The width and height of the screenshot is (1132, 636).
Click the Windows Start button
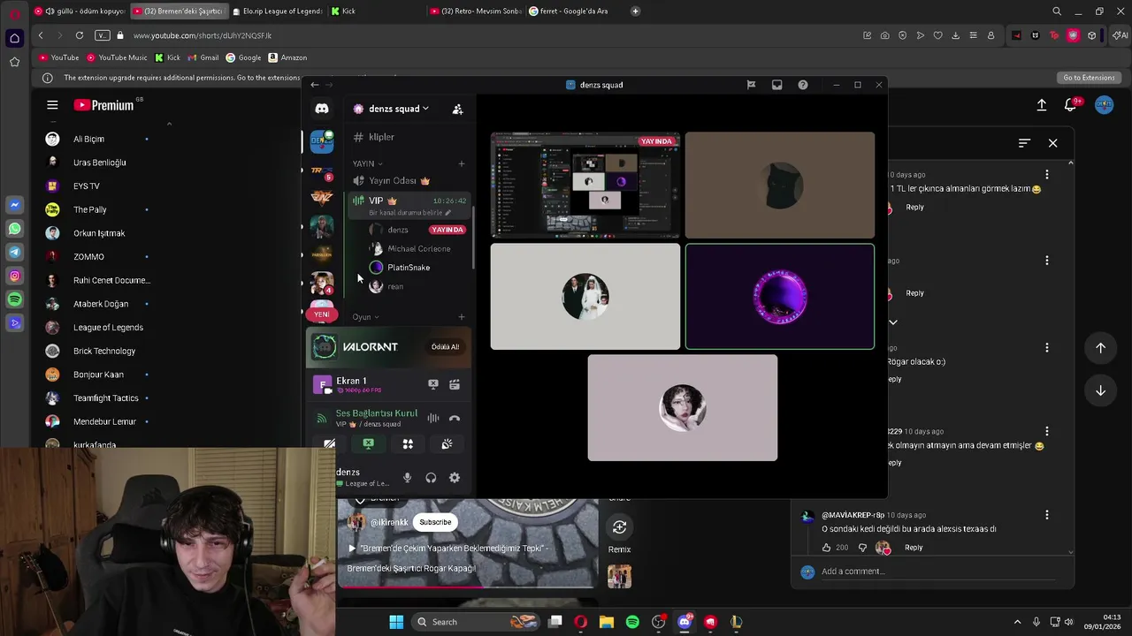click(396, 622)
